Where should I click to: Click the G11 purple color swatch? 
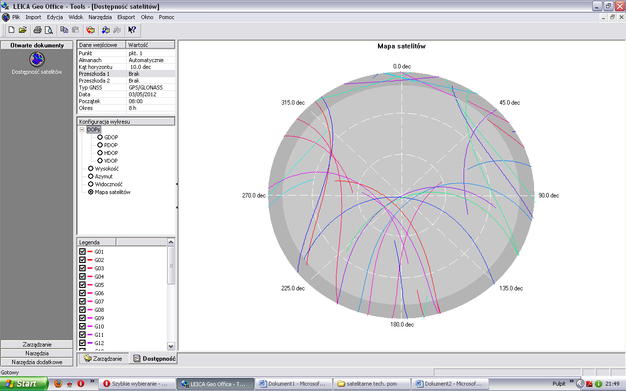click(x=90, y=335)
